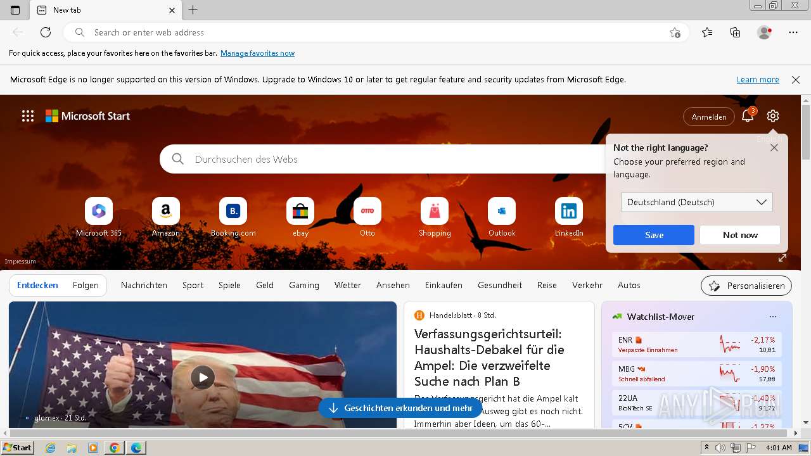Open the notifications bell

[x=748, y=116]
